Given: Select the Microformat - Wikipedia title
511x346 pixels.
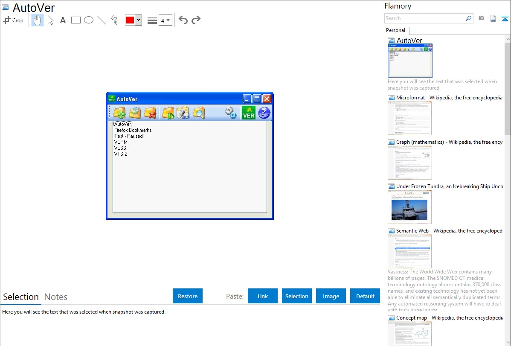Looking at the screenshot, I should (449, 98).
